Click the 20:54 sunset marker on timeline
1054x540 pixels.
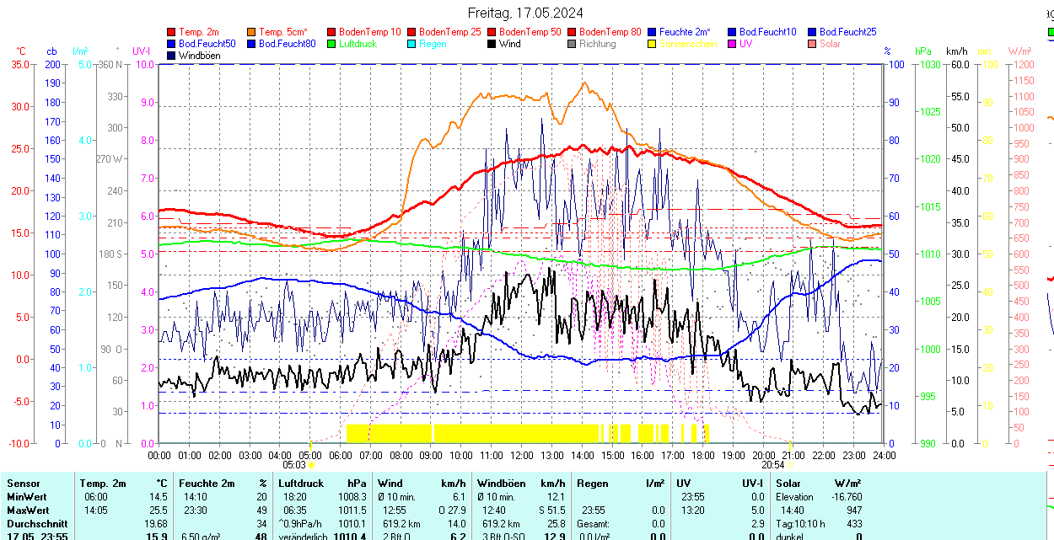773,464
